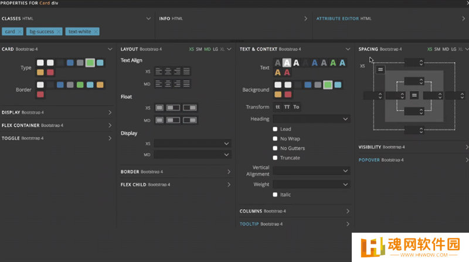Expand the Flex Container section

point(110,125)
